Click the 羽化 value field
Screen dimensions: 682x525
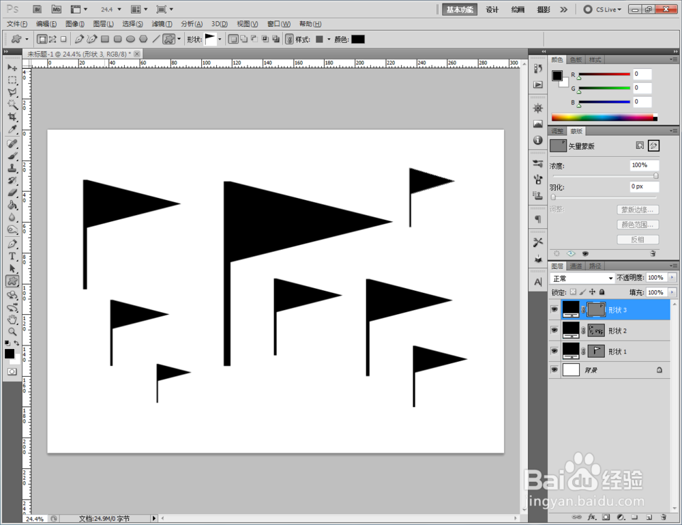click(644, 186)
